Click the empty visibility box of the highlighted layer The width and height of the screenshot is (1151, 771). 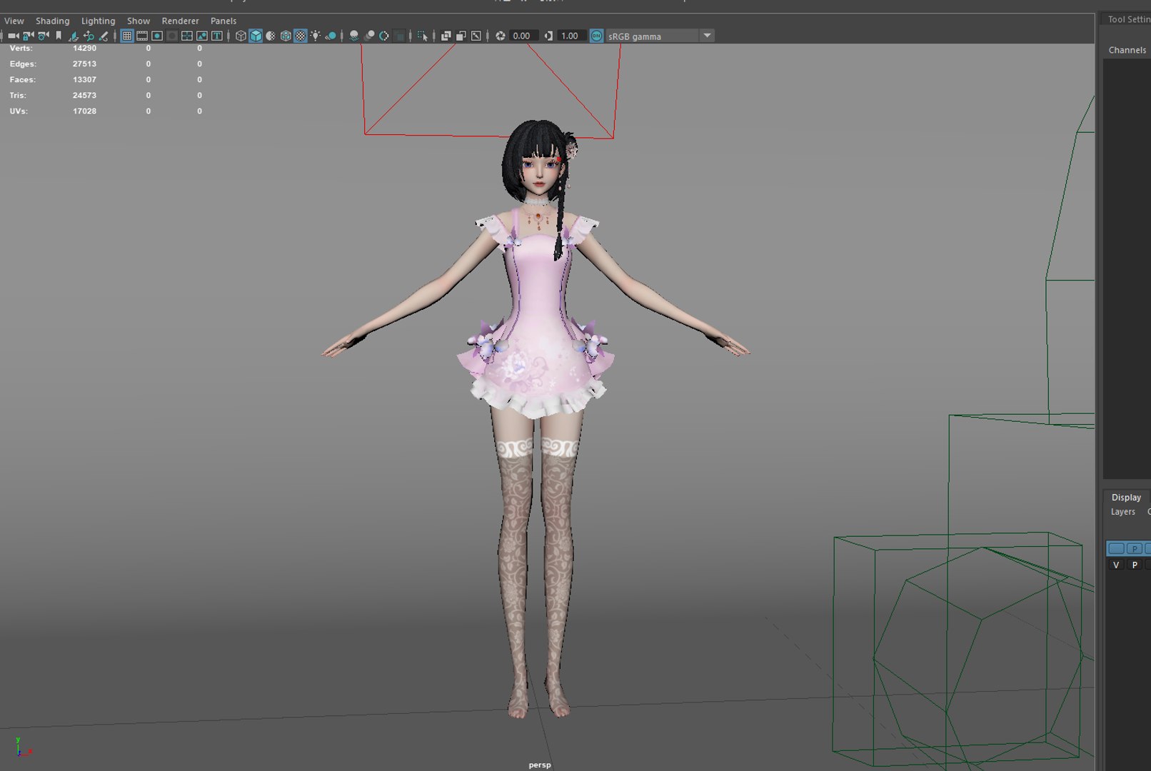(1116, 548)
